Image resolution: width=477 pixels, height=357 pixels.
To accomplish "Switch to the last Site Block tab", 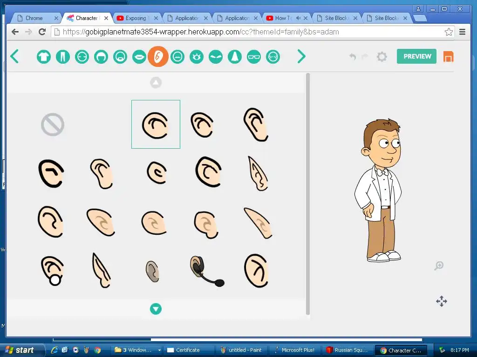I will (386, 18).
